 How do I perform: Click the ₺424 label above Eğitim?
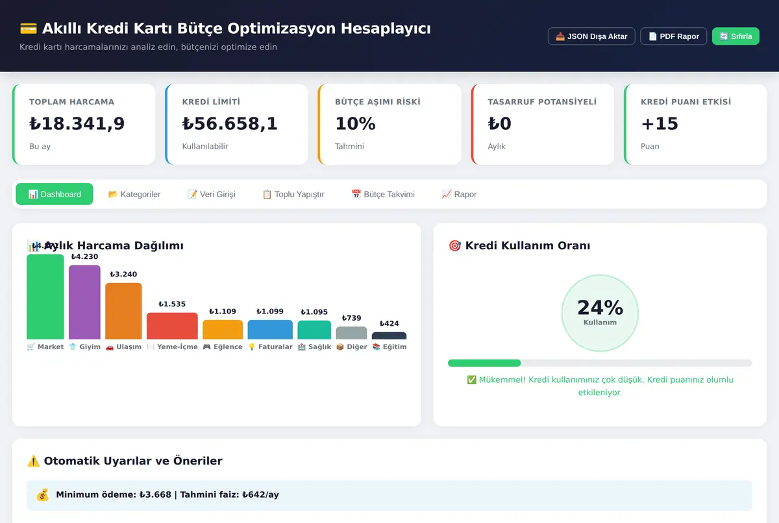coord(389,324)
